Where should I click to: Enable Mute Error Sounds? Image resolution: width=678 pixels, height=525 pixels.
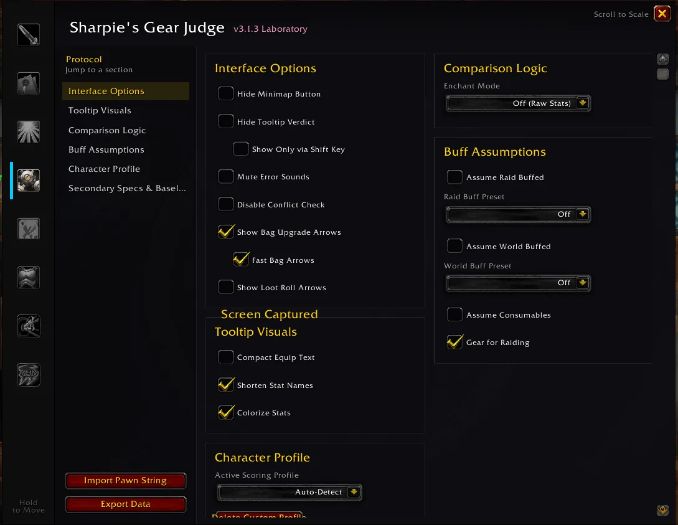226,176
